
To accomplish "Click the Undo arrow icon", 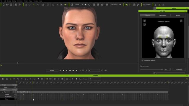I will (26, 5).
